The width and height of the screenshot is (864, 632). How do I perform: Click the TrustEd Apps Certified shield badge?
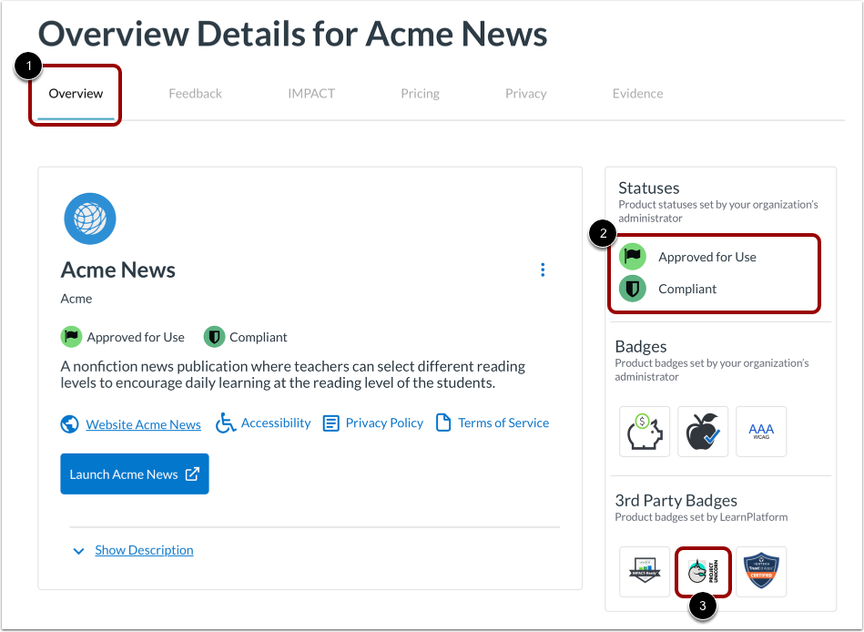tap(761, 572)
